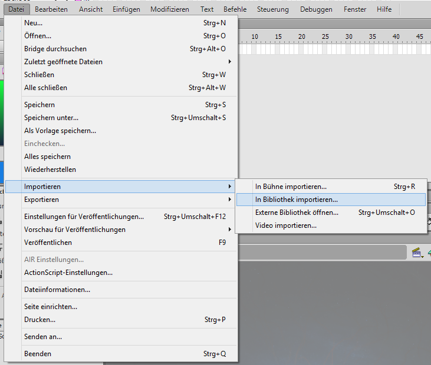The width and height of the screenshot is (431, 365).
Task: Open ActionScript-Einstellungen...
Action: [121, 272]
